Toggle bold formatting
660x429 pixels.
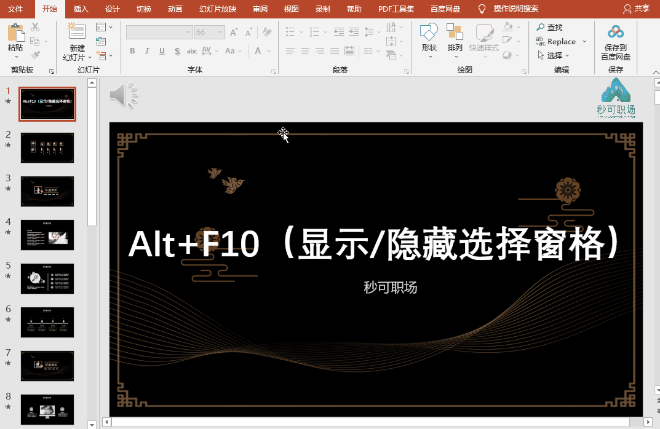pos(132,52)
